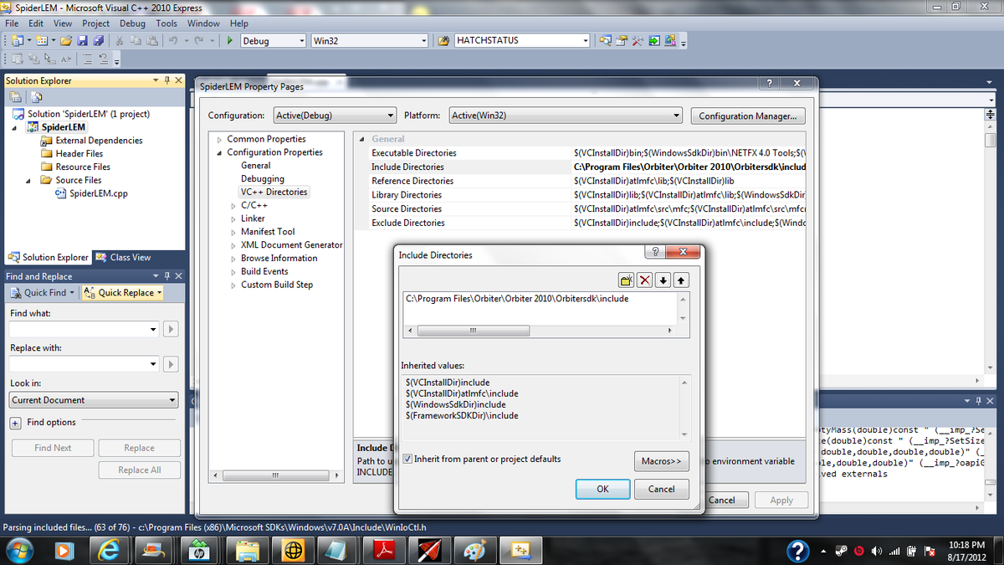Click the Start Debugging green arrow
The width and height of the screenshot is (1004, 565).
point(230,40)
